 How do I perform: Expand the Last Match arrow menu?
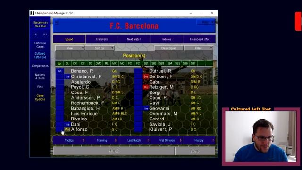pos(148,140)
